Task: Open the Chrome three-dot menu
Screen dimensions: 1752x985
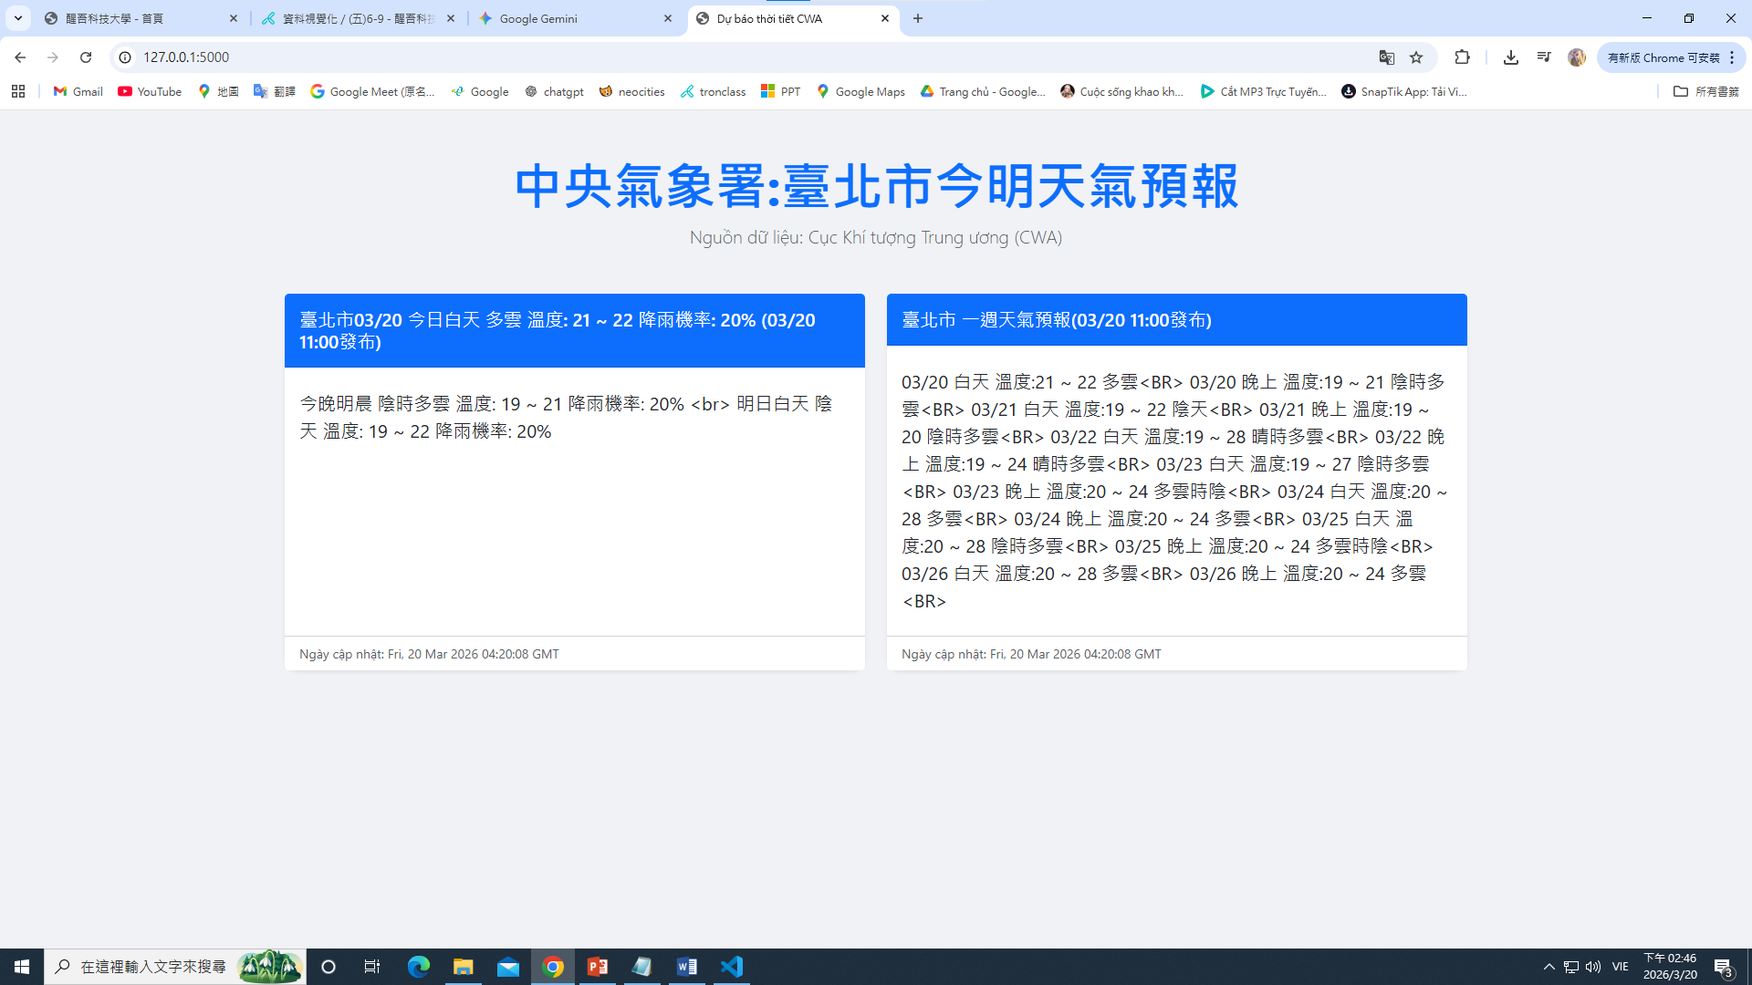Action: (1732, 57)
